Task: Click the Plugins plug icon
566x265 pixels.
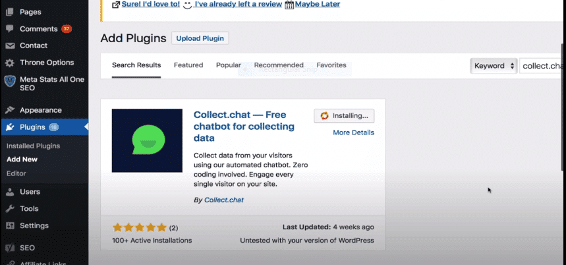Action: (10, 127)
